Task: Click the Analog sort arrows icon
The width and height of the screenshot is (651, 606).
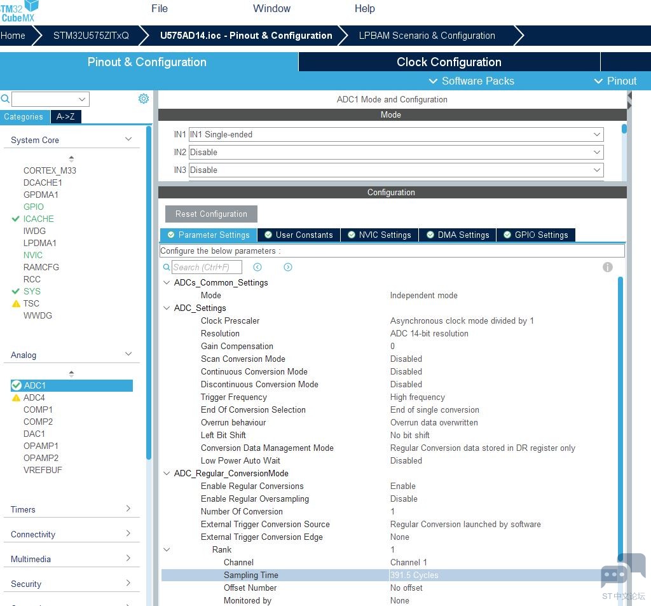Action: [71, 373]
